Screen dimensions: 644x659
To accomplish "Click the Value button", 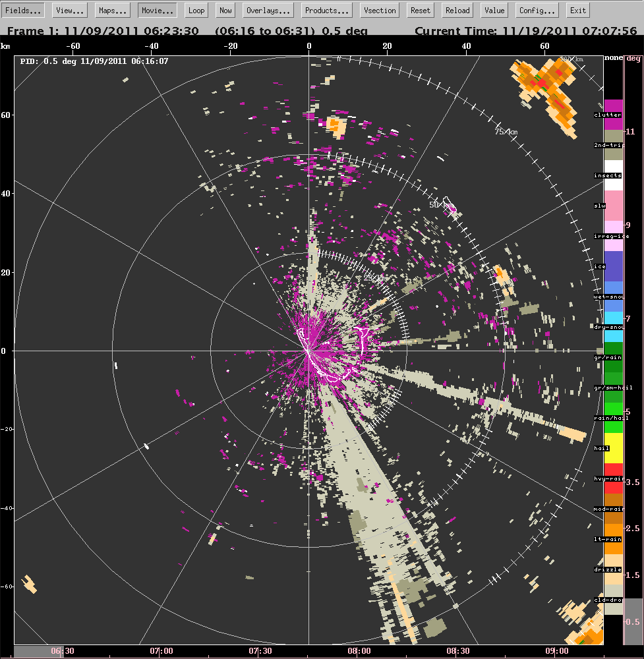I will click(x=494, y=11).
